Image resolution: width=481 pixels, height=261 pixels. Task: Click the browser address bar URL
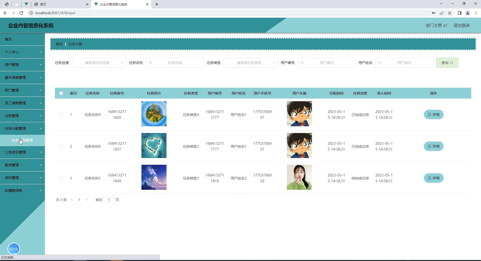[55, 13]
